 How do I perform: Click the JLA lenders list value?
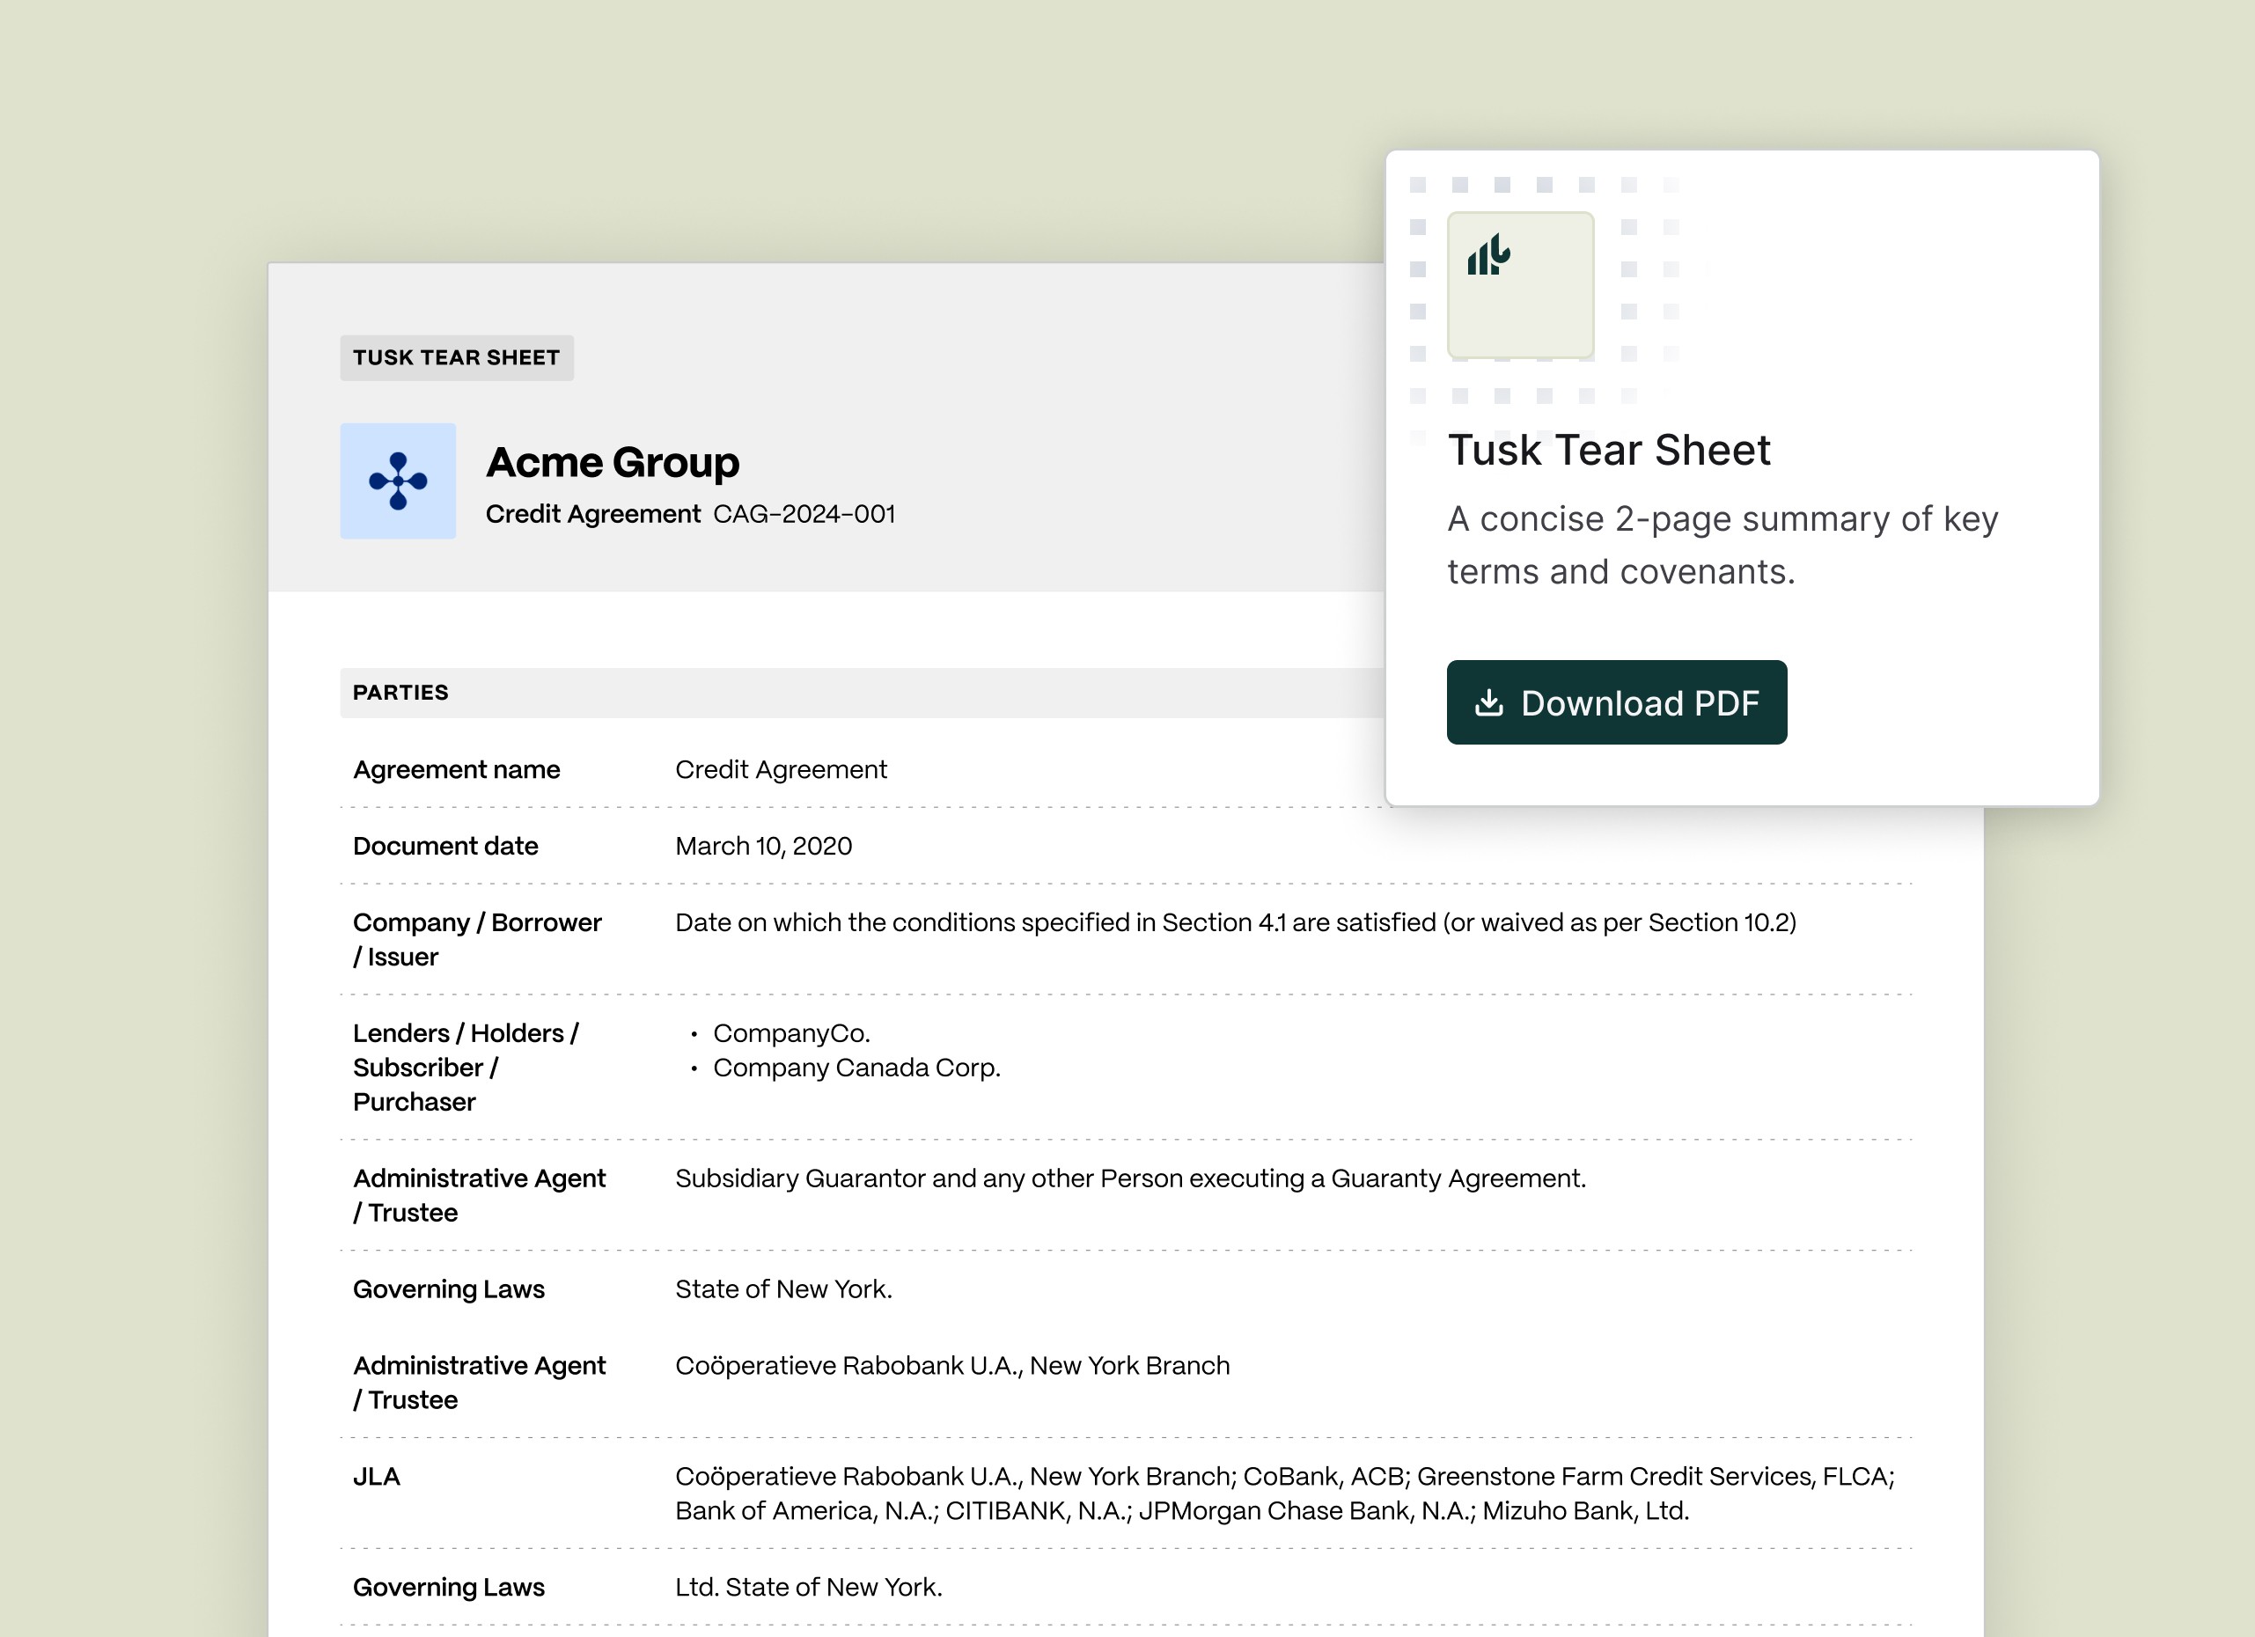pyautogui.click(x=1284, y=1493)
